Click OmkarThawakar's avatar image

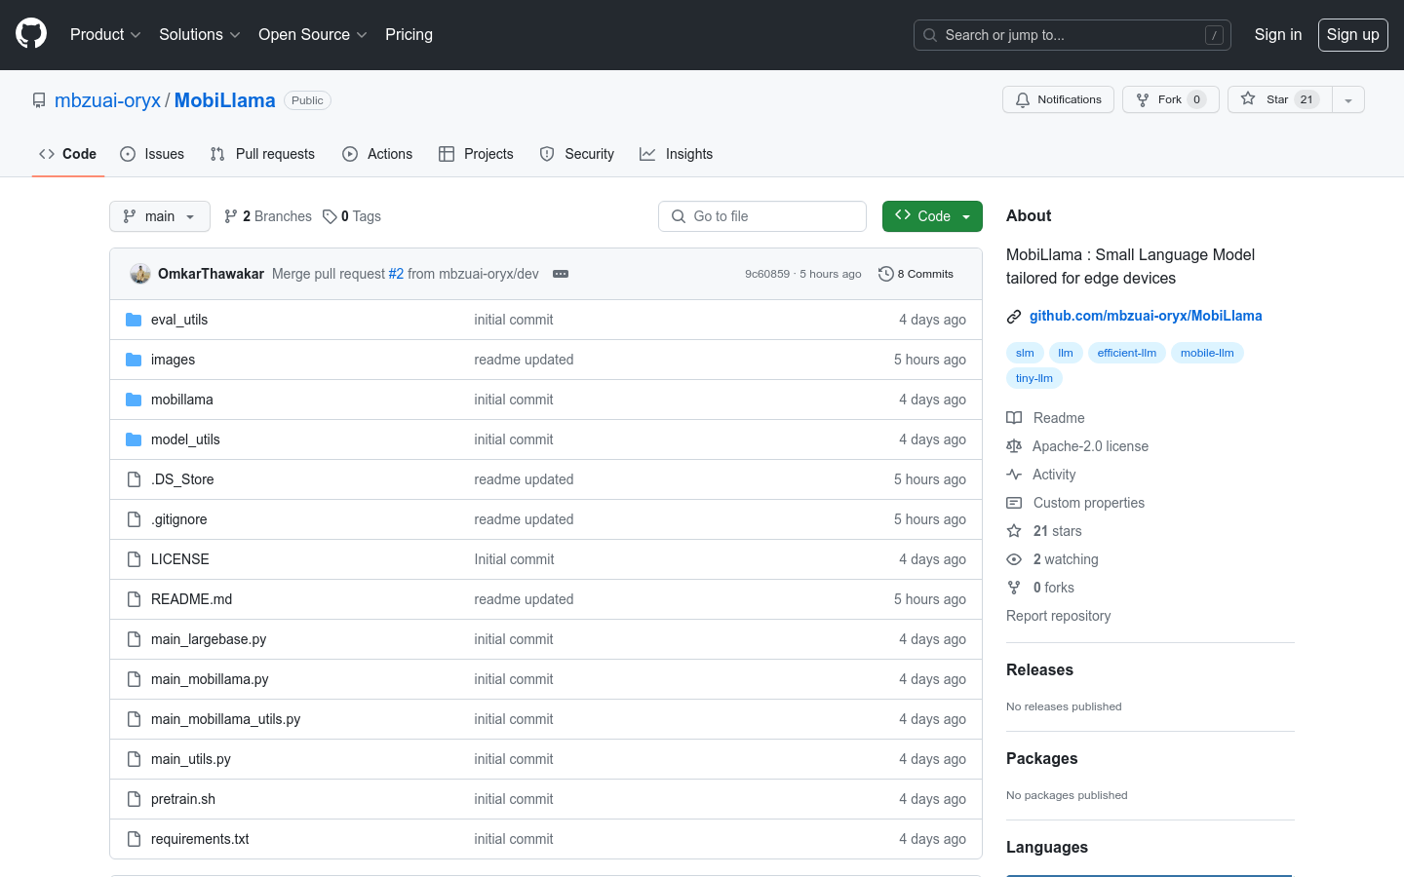coord(140,274)
